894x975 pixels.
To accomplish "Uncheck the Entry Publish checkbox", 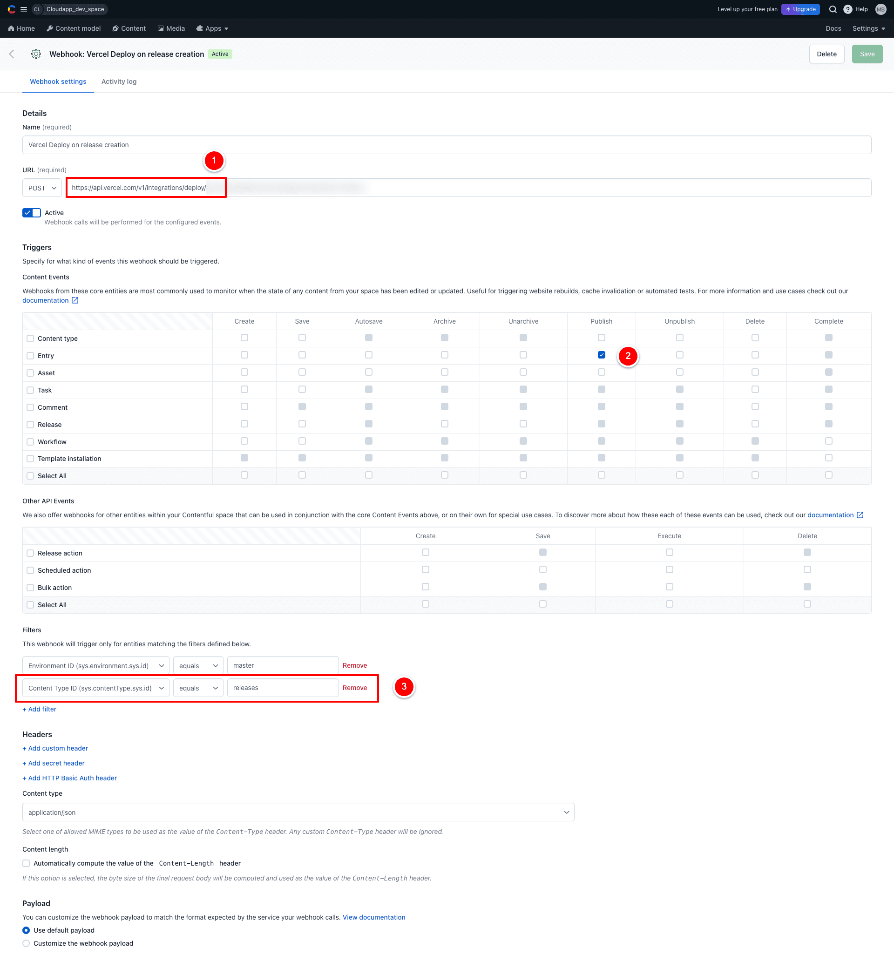I will pyautogui.click(x=601, y=355).
